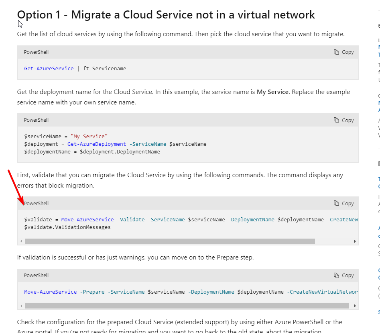Click Move-AzureService in the validate block
The width and height of the screenshot is (380, 333).
click(x=87, y=220)
